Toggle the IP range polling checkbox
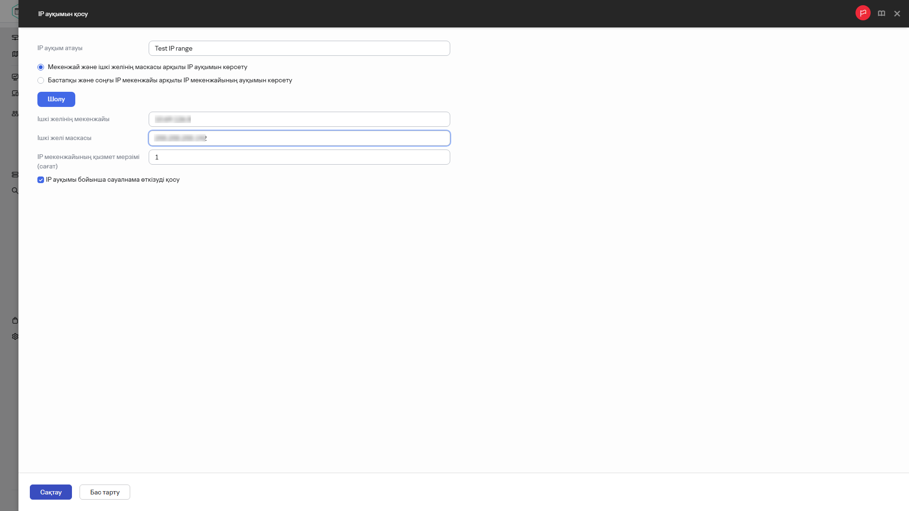The image size is (909, 511). (x=41, y=180)
